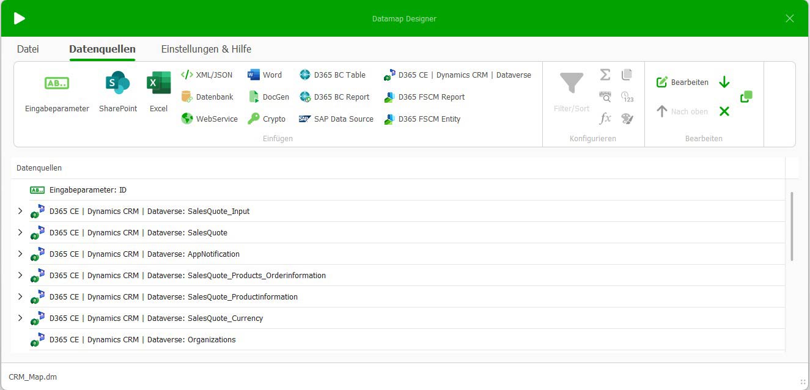
Task: Add a WebService data source
Action: 210,119
